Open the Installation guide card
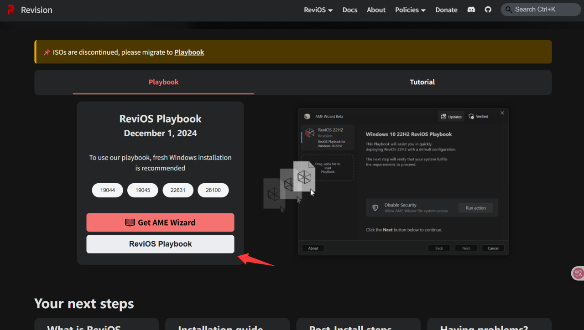This screenshot has width=584, height=330. point(227,324)
